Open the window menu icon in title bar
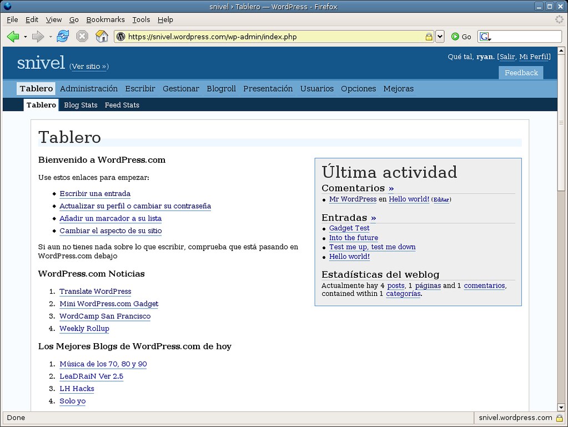 coord(7,6)
